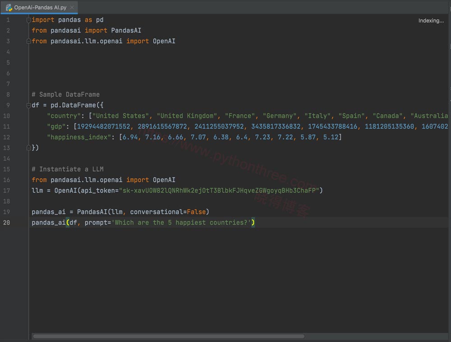Click the "gdp" key on line 11
This screenshot has height=342, width=451.
click(56, 127)
